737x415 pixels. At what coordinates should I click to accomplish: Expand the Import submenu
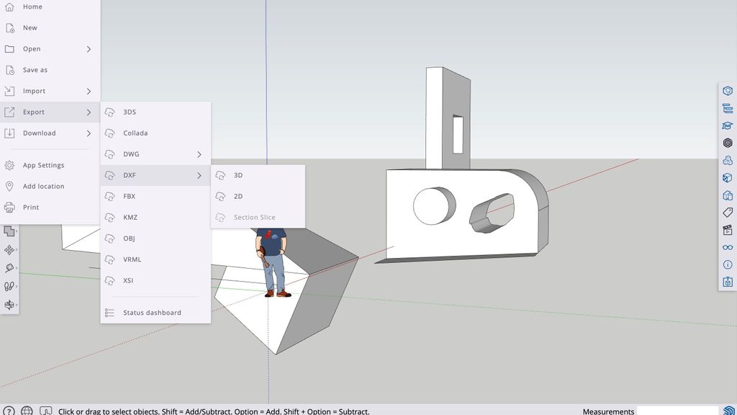click(x=48, y=91)
